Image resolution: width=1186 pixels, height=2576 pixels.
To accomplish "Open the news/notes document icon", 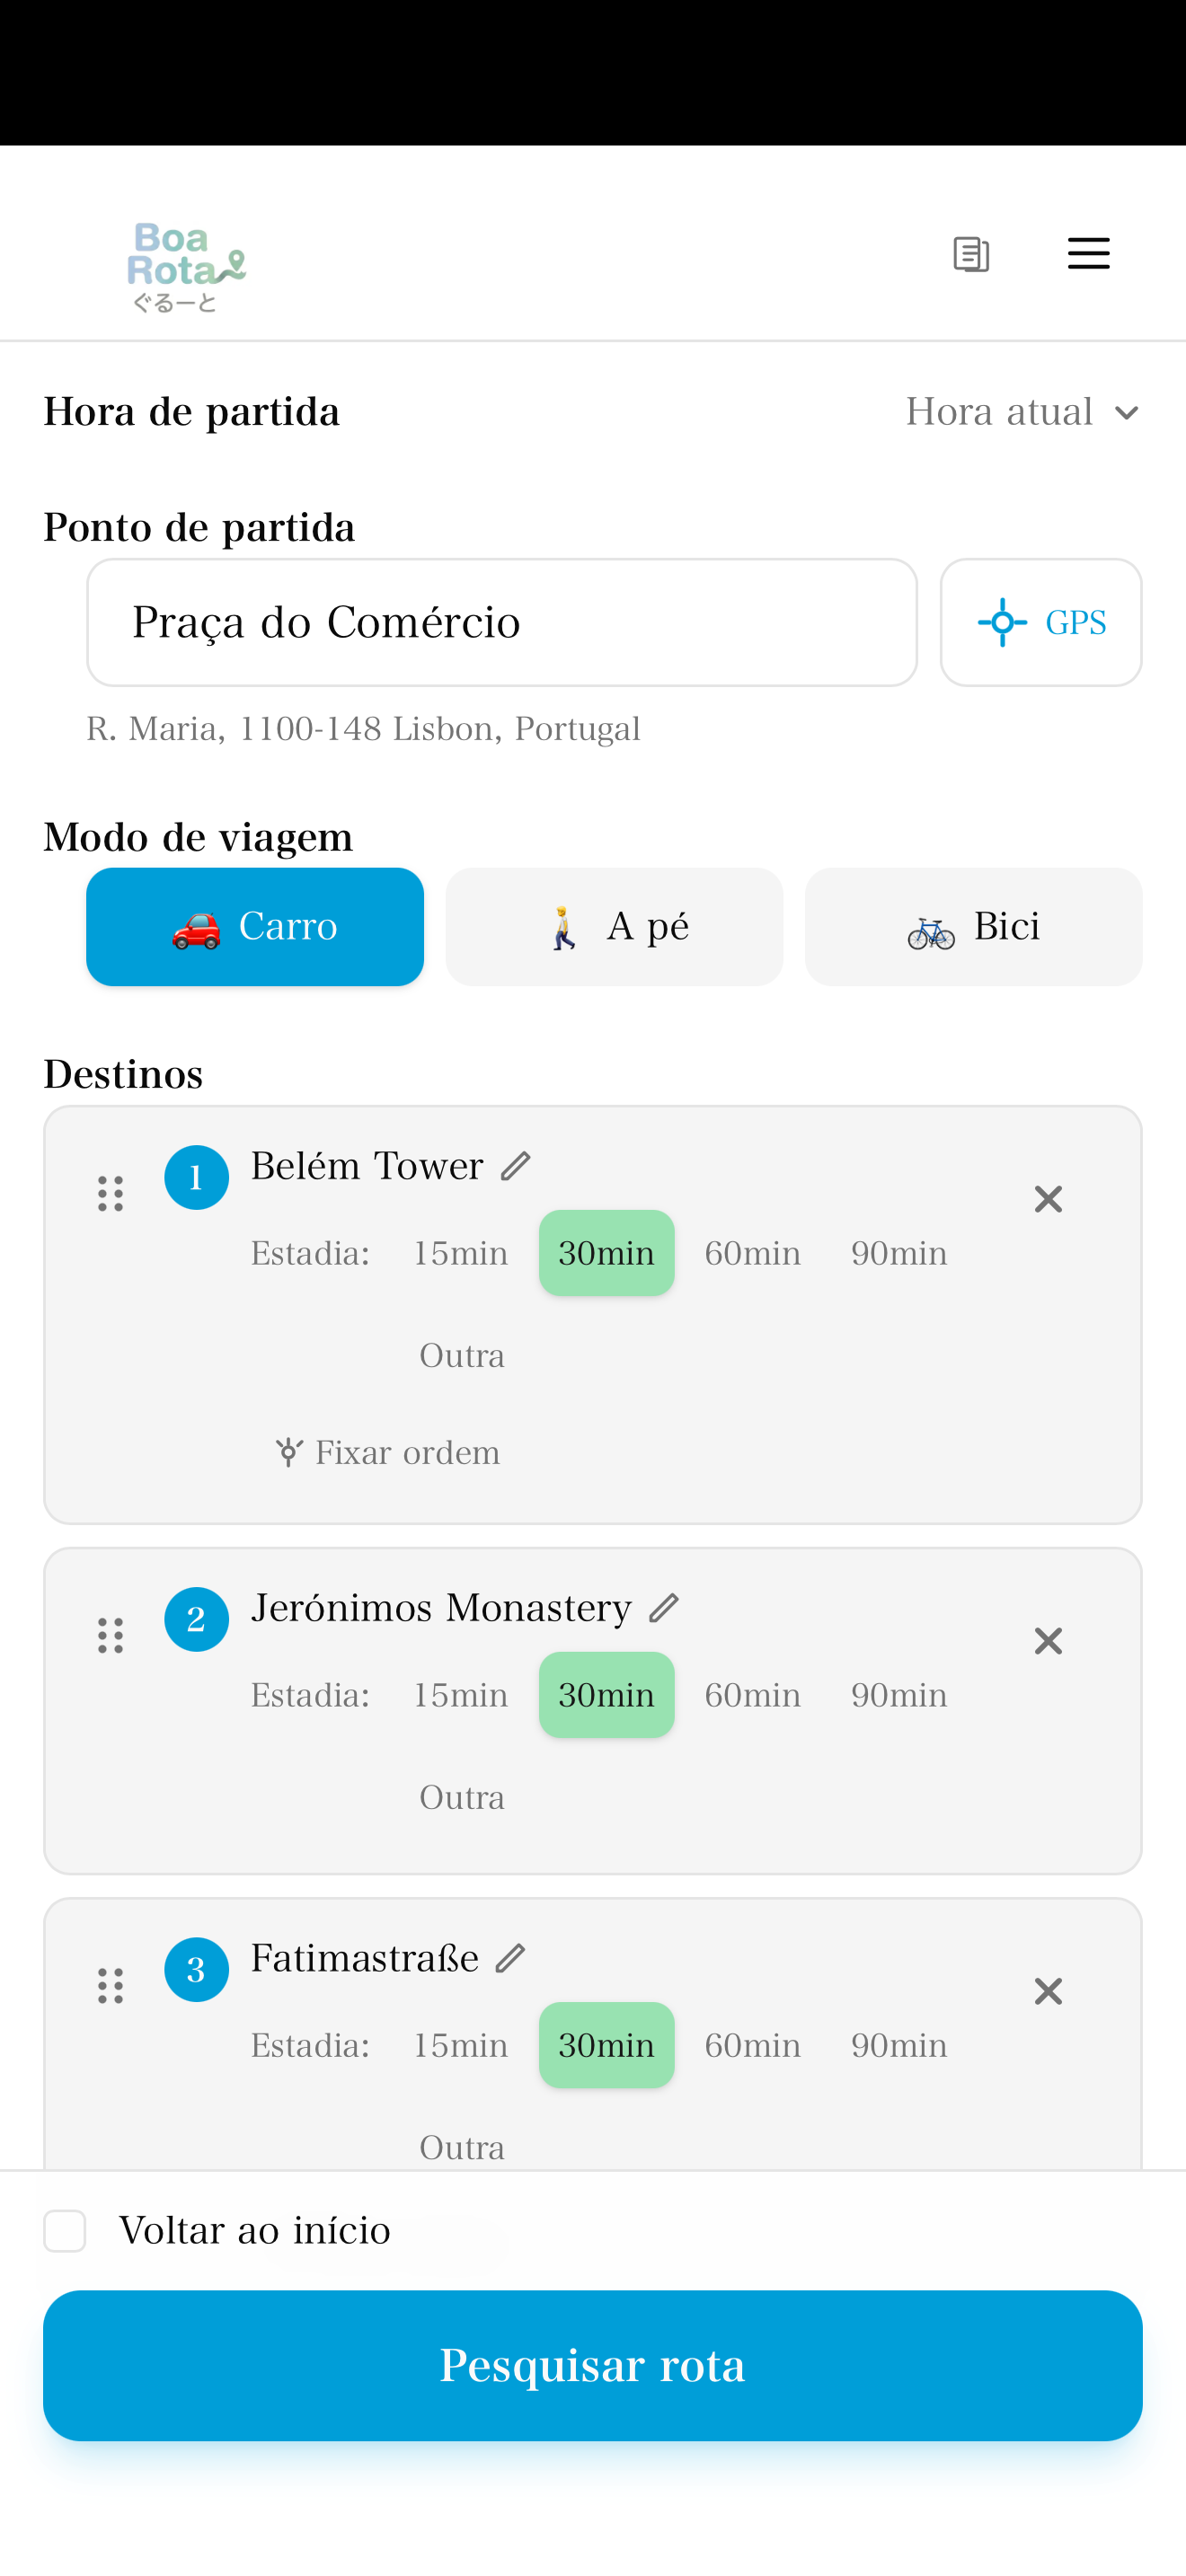I will point(971,254).
